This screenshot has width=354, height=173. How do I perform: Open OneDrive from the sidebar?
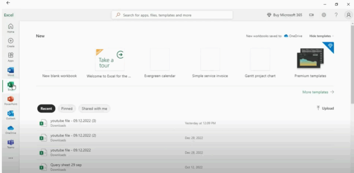[11, 129]
